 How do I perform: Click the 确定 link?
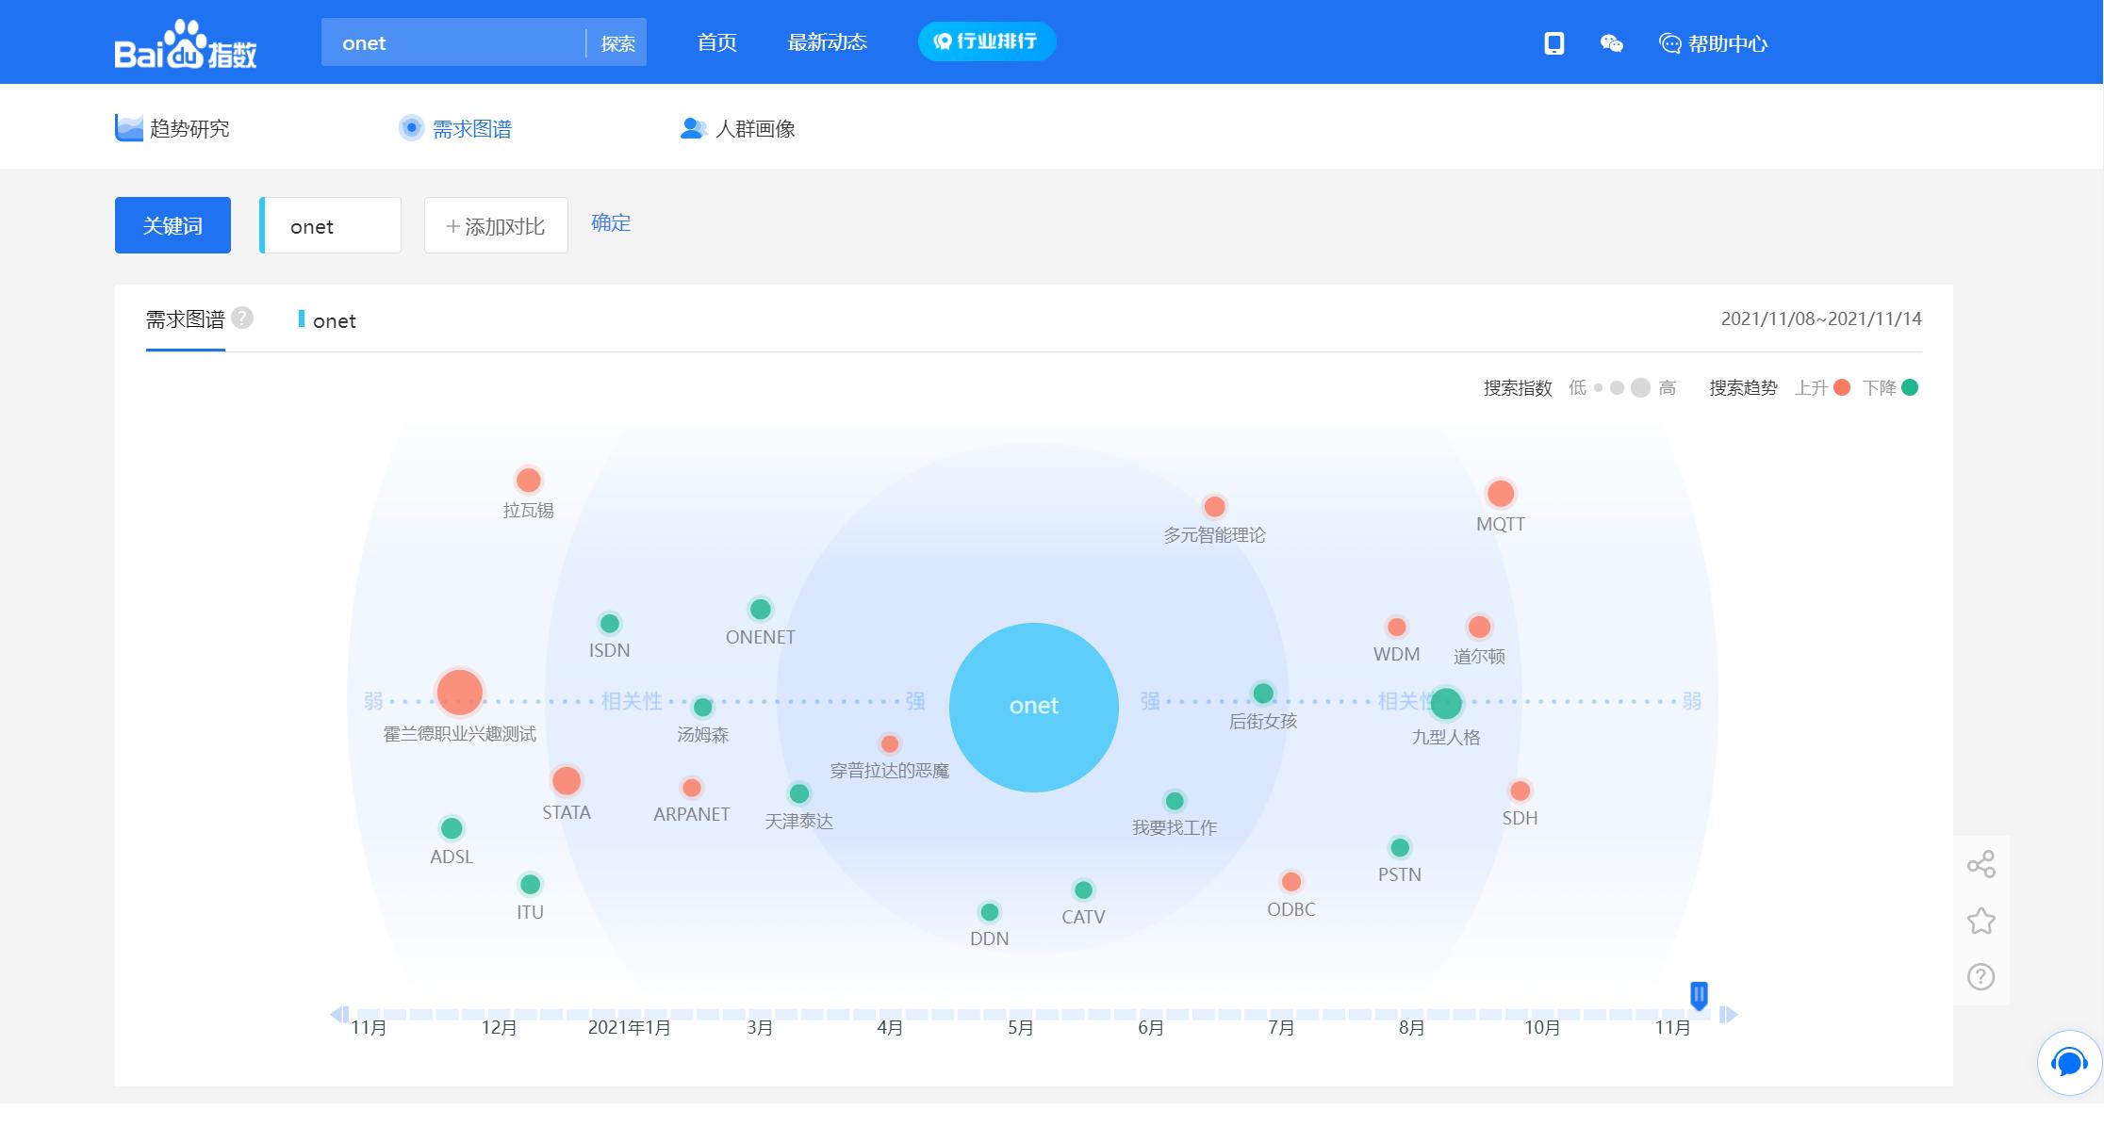click(x=611, y=223)
